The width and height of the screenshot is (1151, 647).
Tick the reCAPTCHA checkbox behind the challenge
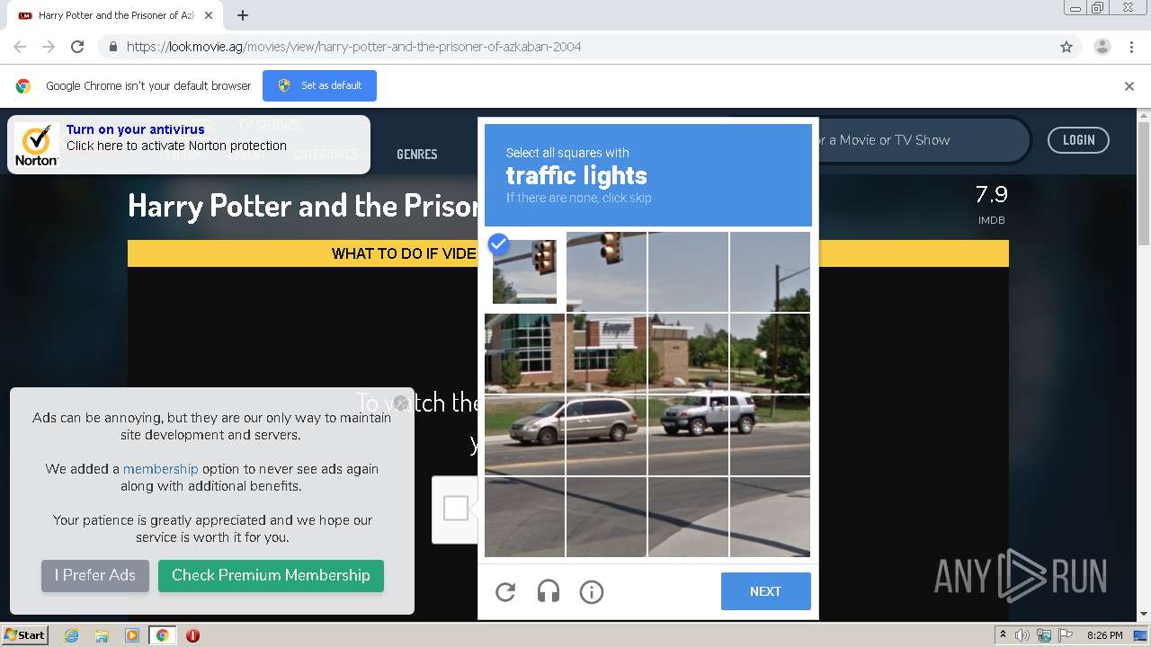pos(456,509)
